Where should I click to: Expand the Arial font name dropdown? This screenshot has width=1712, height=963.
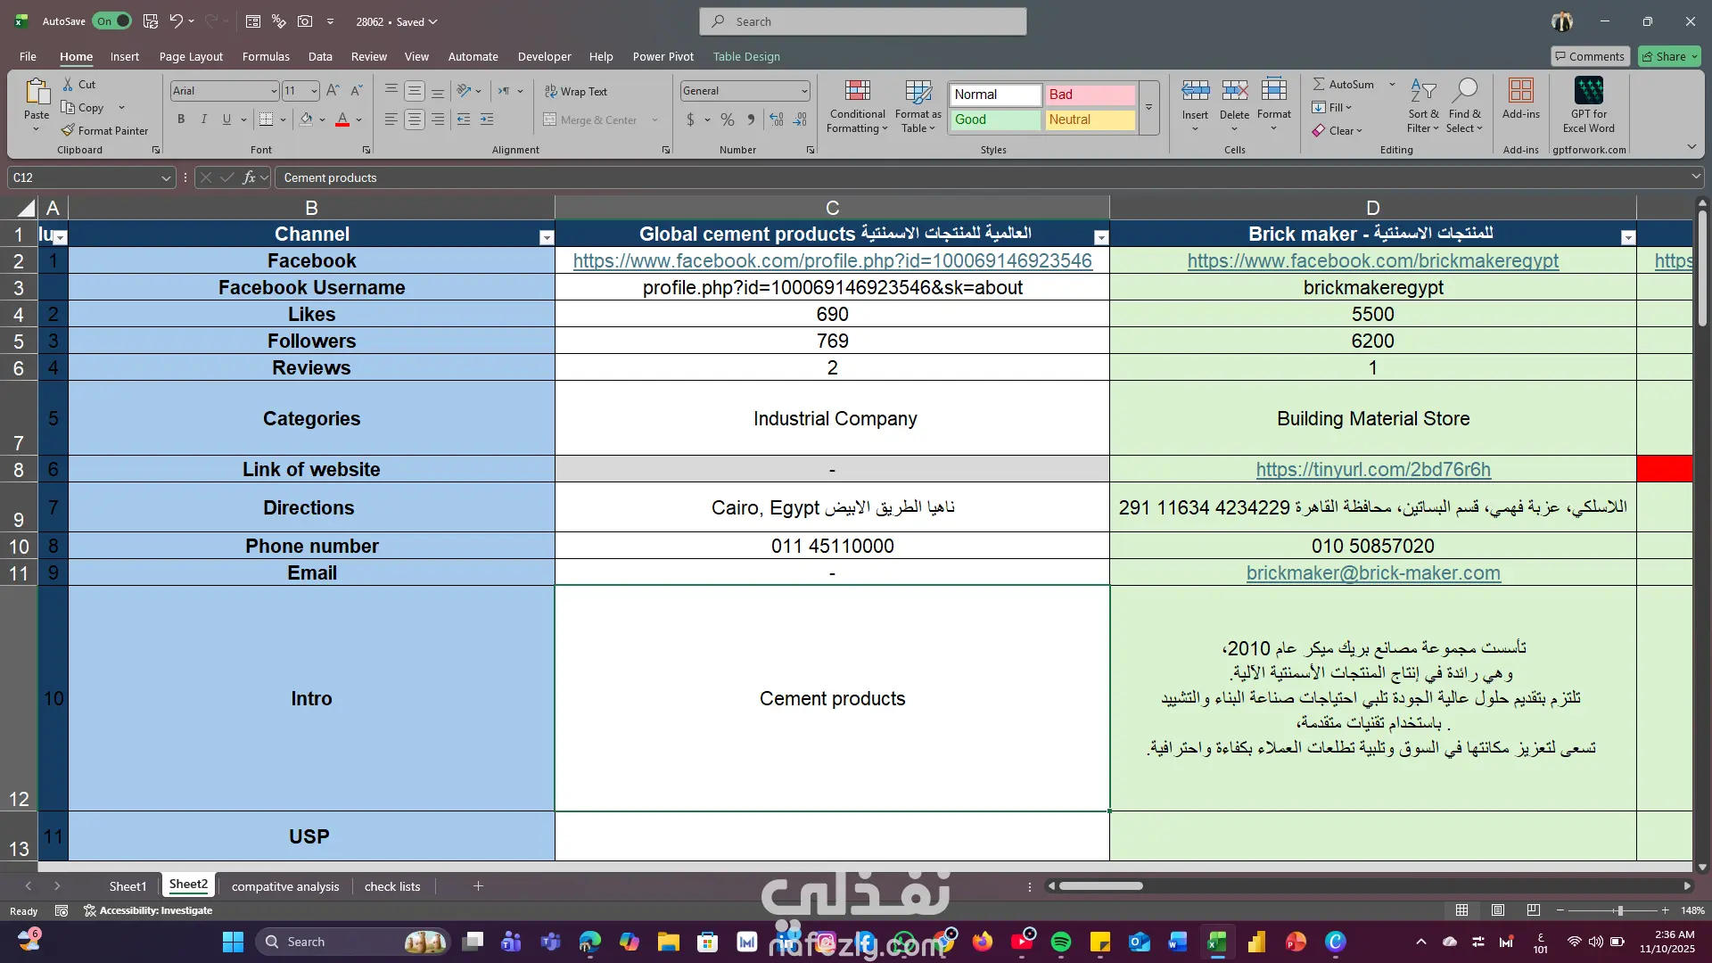point(274,91)
